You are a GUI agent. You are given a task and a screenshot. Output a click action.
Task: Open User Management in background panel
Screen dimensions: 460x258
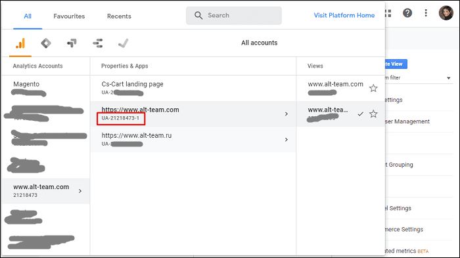tap(407, 121)
